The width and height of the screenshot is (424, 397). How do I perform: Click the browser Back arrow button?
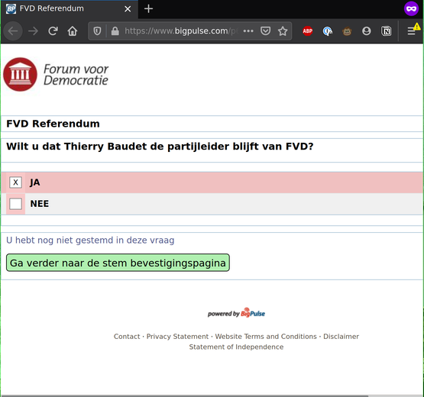13,31
